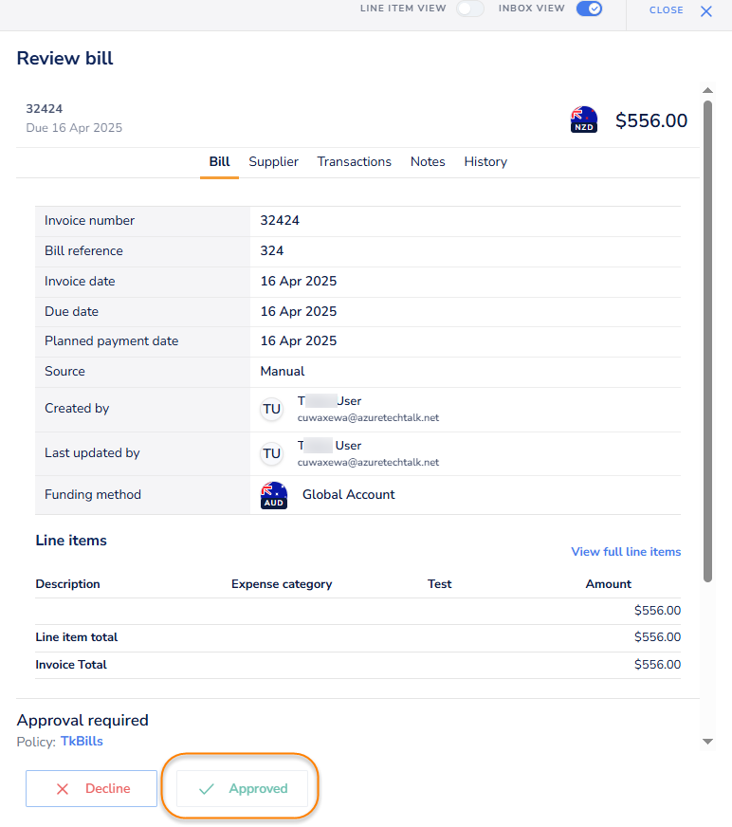
Task: Open View full line items link
Action: click(x=625, y=552)
